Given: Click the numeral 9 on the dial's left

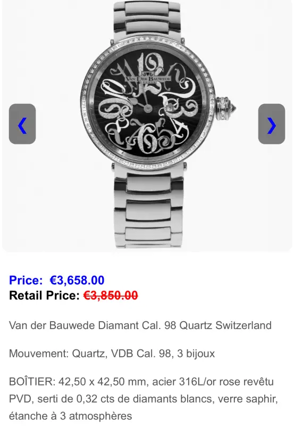Looking at the screenshot, I should coord(108,110).
